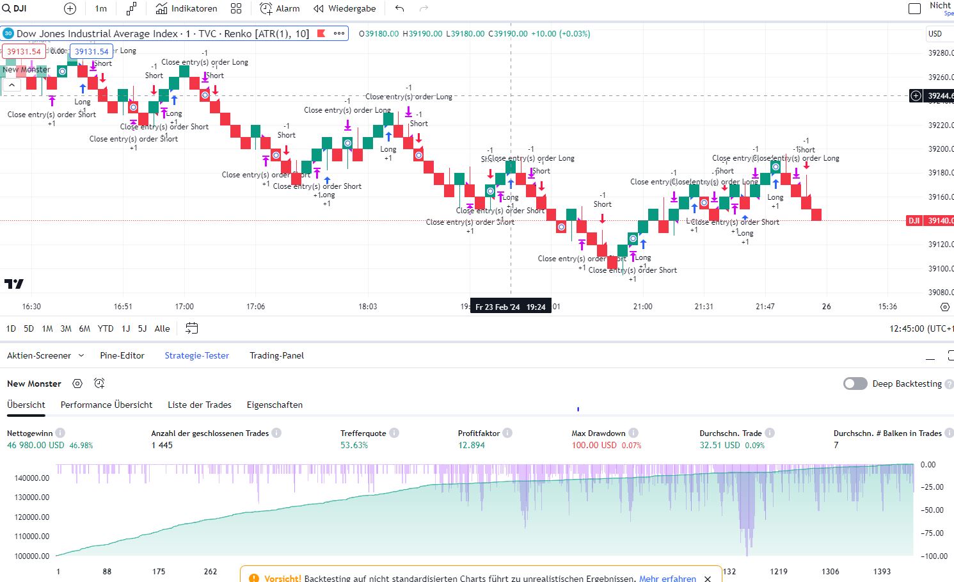
Task: Open the three-dot symbol legend menu
Action: pyautogui.click(x=339, y=33)
